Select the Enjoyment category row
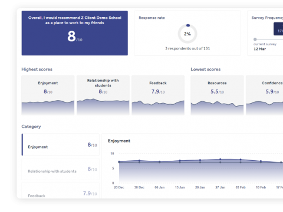This screenshot has height=212, width=283. click(x=61, y=145)
